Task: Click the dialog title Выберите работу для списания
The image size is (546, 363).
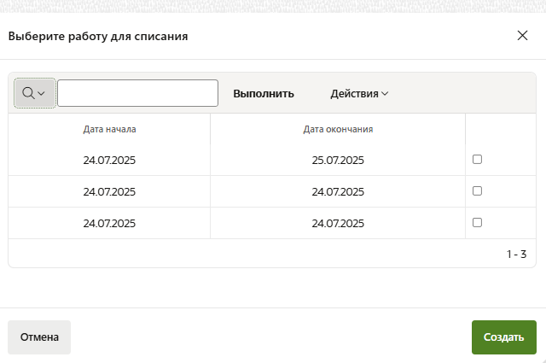Action: pos(98,37)
